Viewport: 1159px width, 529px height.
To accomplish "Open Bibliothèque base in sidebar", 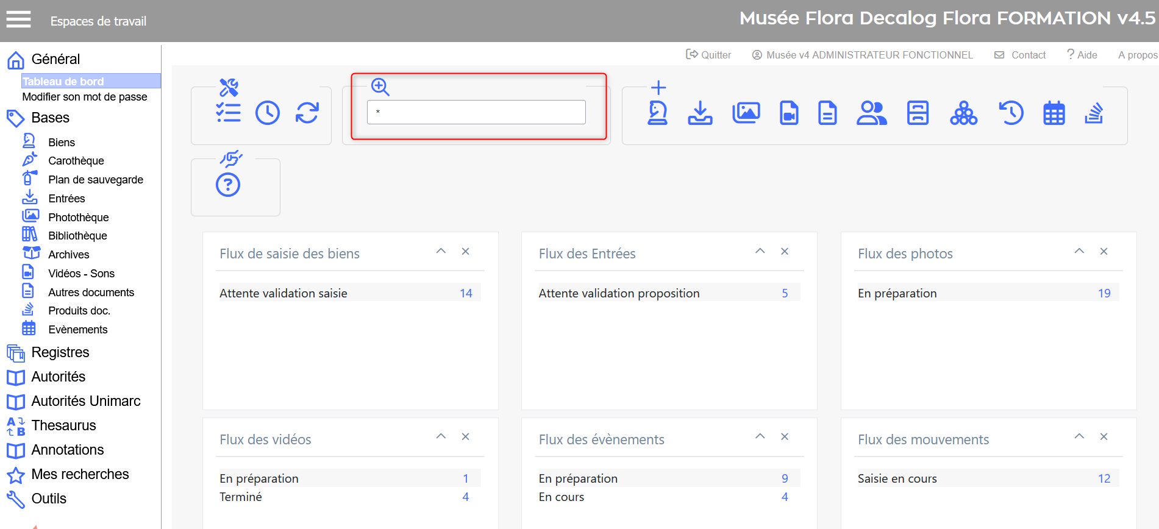I will click(x=77, y=236).
